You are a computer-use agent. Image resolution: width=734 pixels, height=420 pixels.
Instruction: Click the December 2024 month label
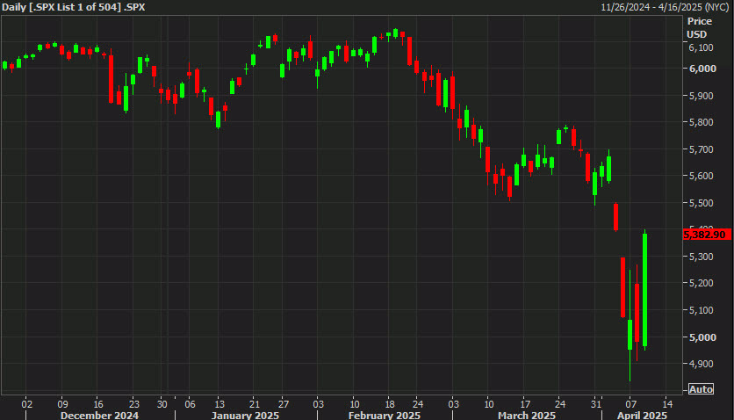tap(99, 416)
